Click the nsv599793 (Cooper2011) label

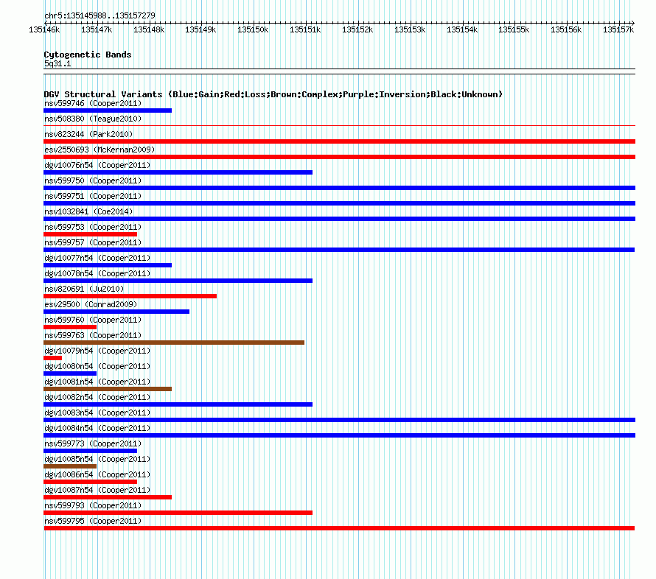click(x=93, y=505)
